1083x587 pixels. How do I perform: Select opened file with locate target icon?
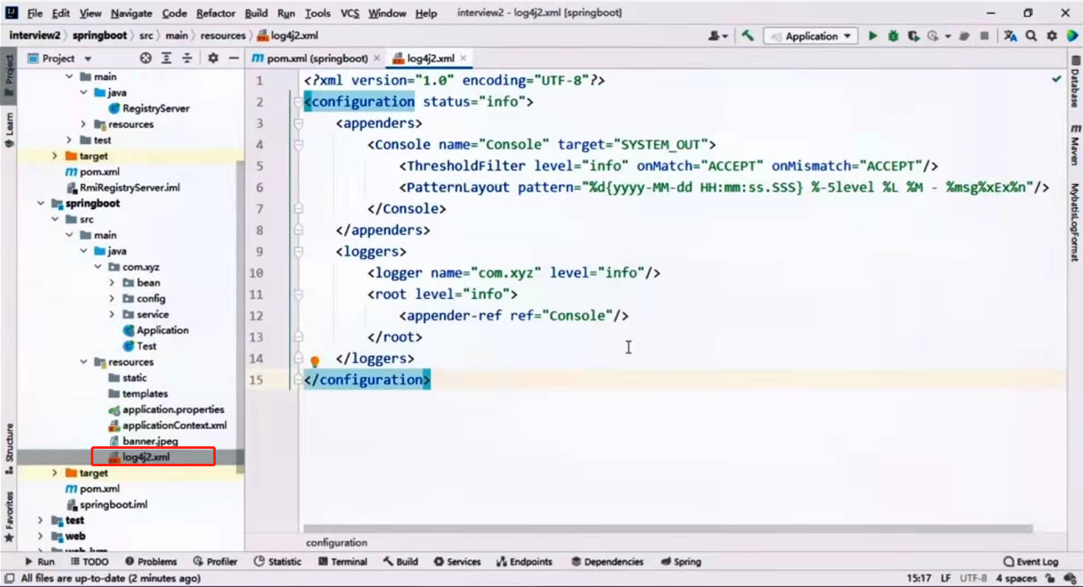coord(146,58)
